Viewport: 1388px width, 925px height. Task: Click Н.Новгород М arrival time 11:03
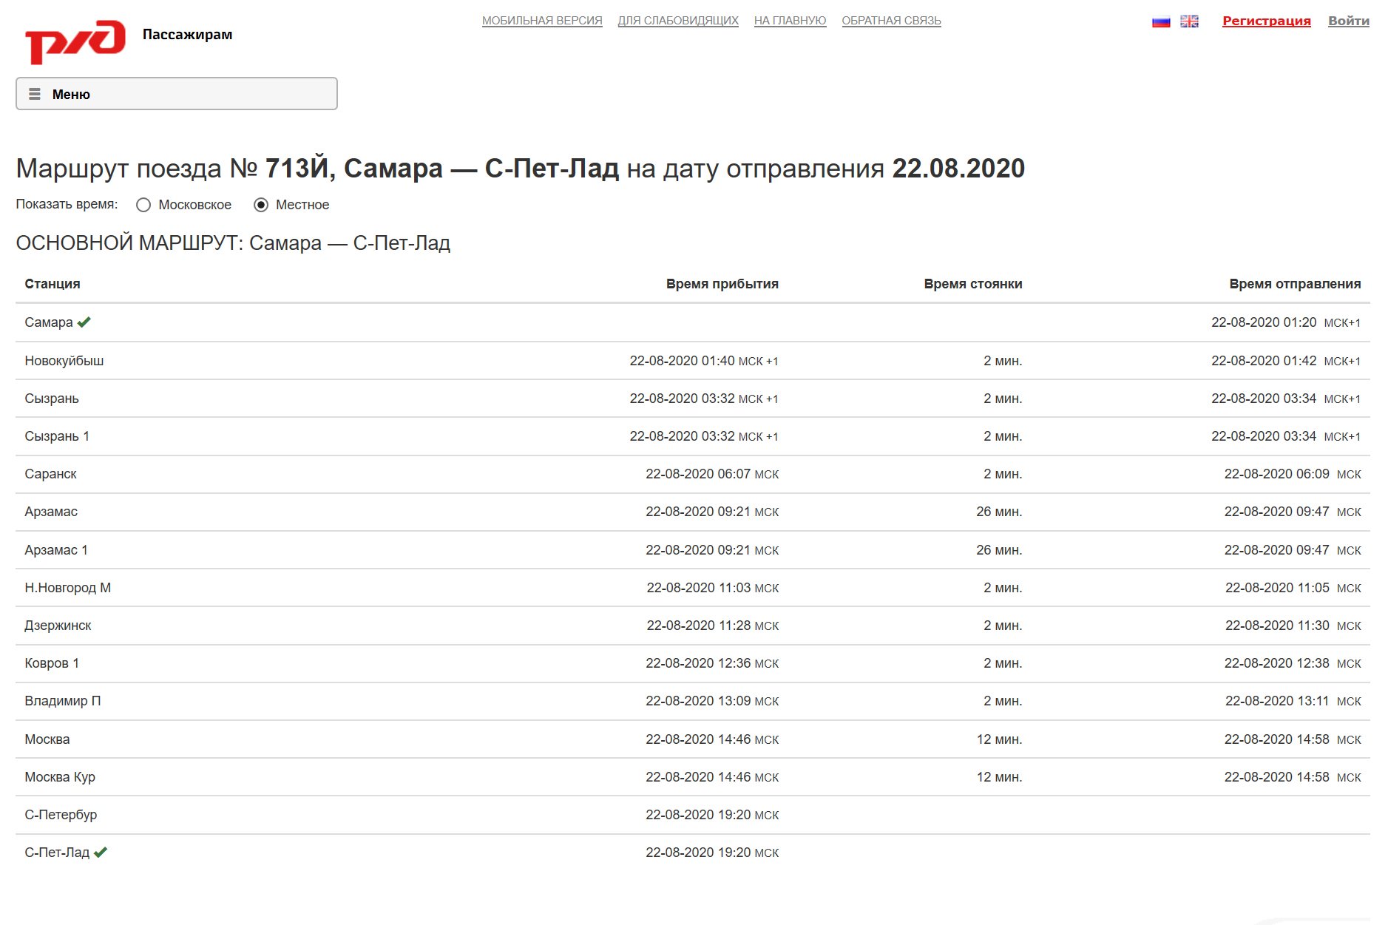[713, 588]
